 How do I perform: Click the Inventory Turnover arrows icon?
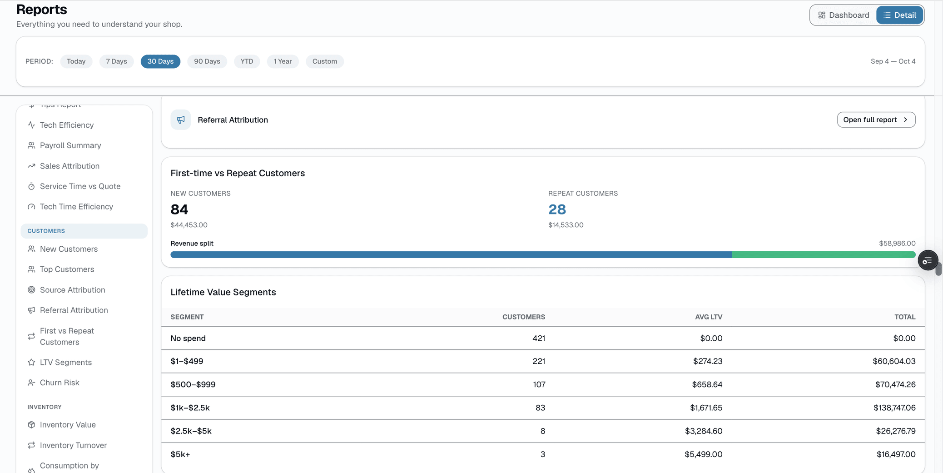(x=31, y=445)
